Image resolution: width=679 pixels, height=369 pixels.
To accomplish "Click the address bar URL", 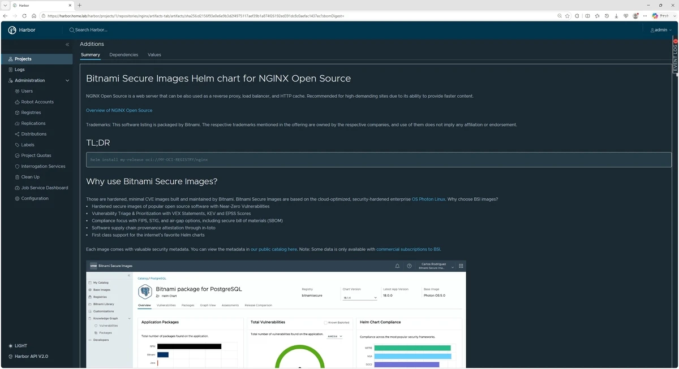I will [196, 16].
